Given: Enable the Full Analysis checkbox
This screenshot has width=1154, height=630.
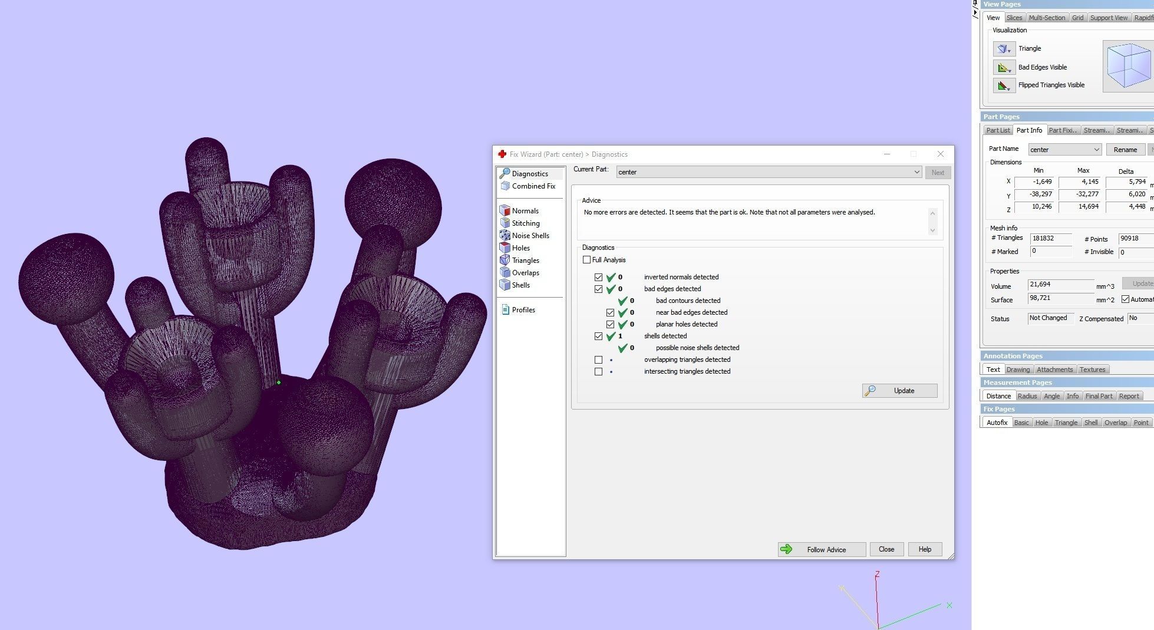Looking at the screenshot, I should pos(586,259).
